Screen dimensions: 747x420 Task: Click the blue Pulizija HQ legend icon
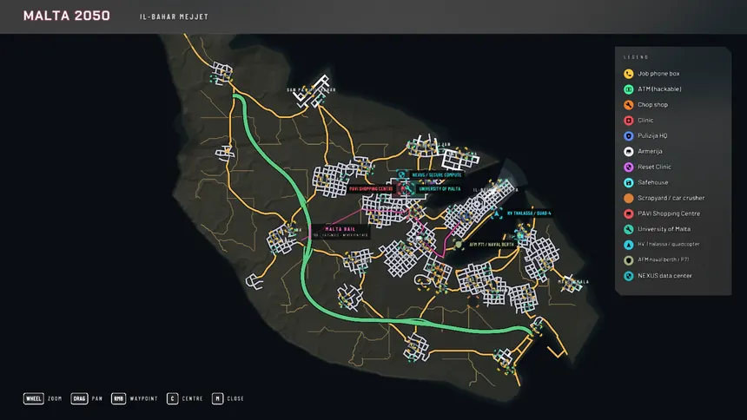pyautogui.click(x=628, y=135)
